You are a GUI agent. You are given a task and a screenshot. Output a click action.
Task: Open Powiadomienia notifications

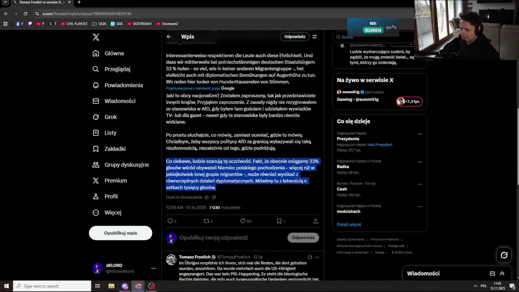tap(118, 85)
